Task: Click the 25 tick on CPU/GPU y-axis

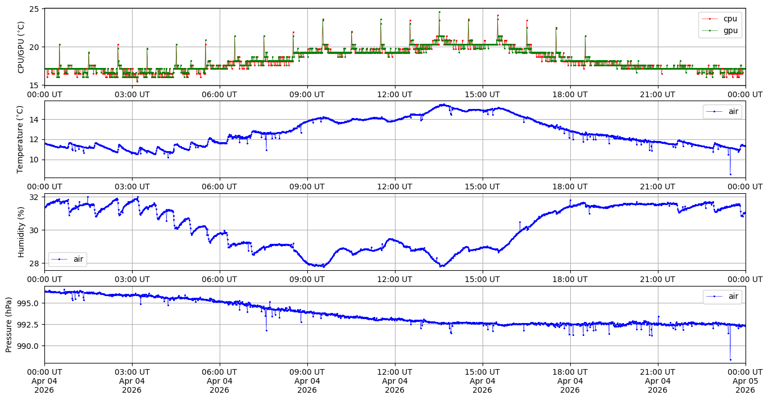Action: point(34,10)
